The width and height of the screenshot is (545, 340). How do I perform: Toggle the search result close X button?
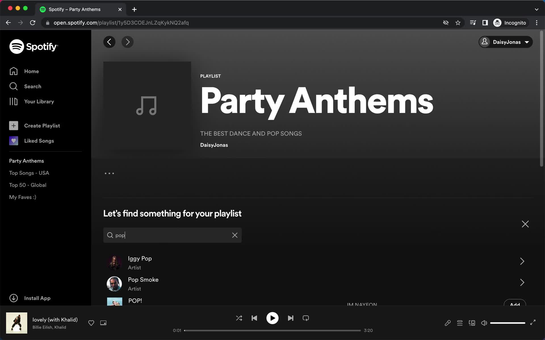234,235
